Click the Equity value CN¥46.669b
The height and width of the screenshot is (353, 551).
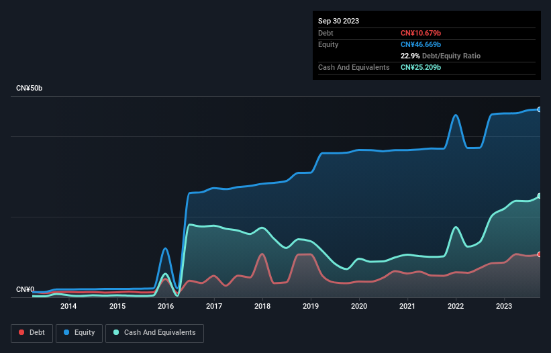tap(421, 44)
